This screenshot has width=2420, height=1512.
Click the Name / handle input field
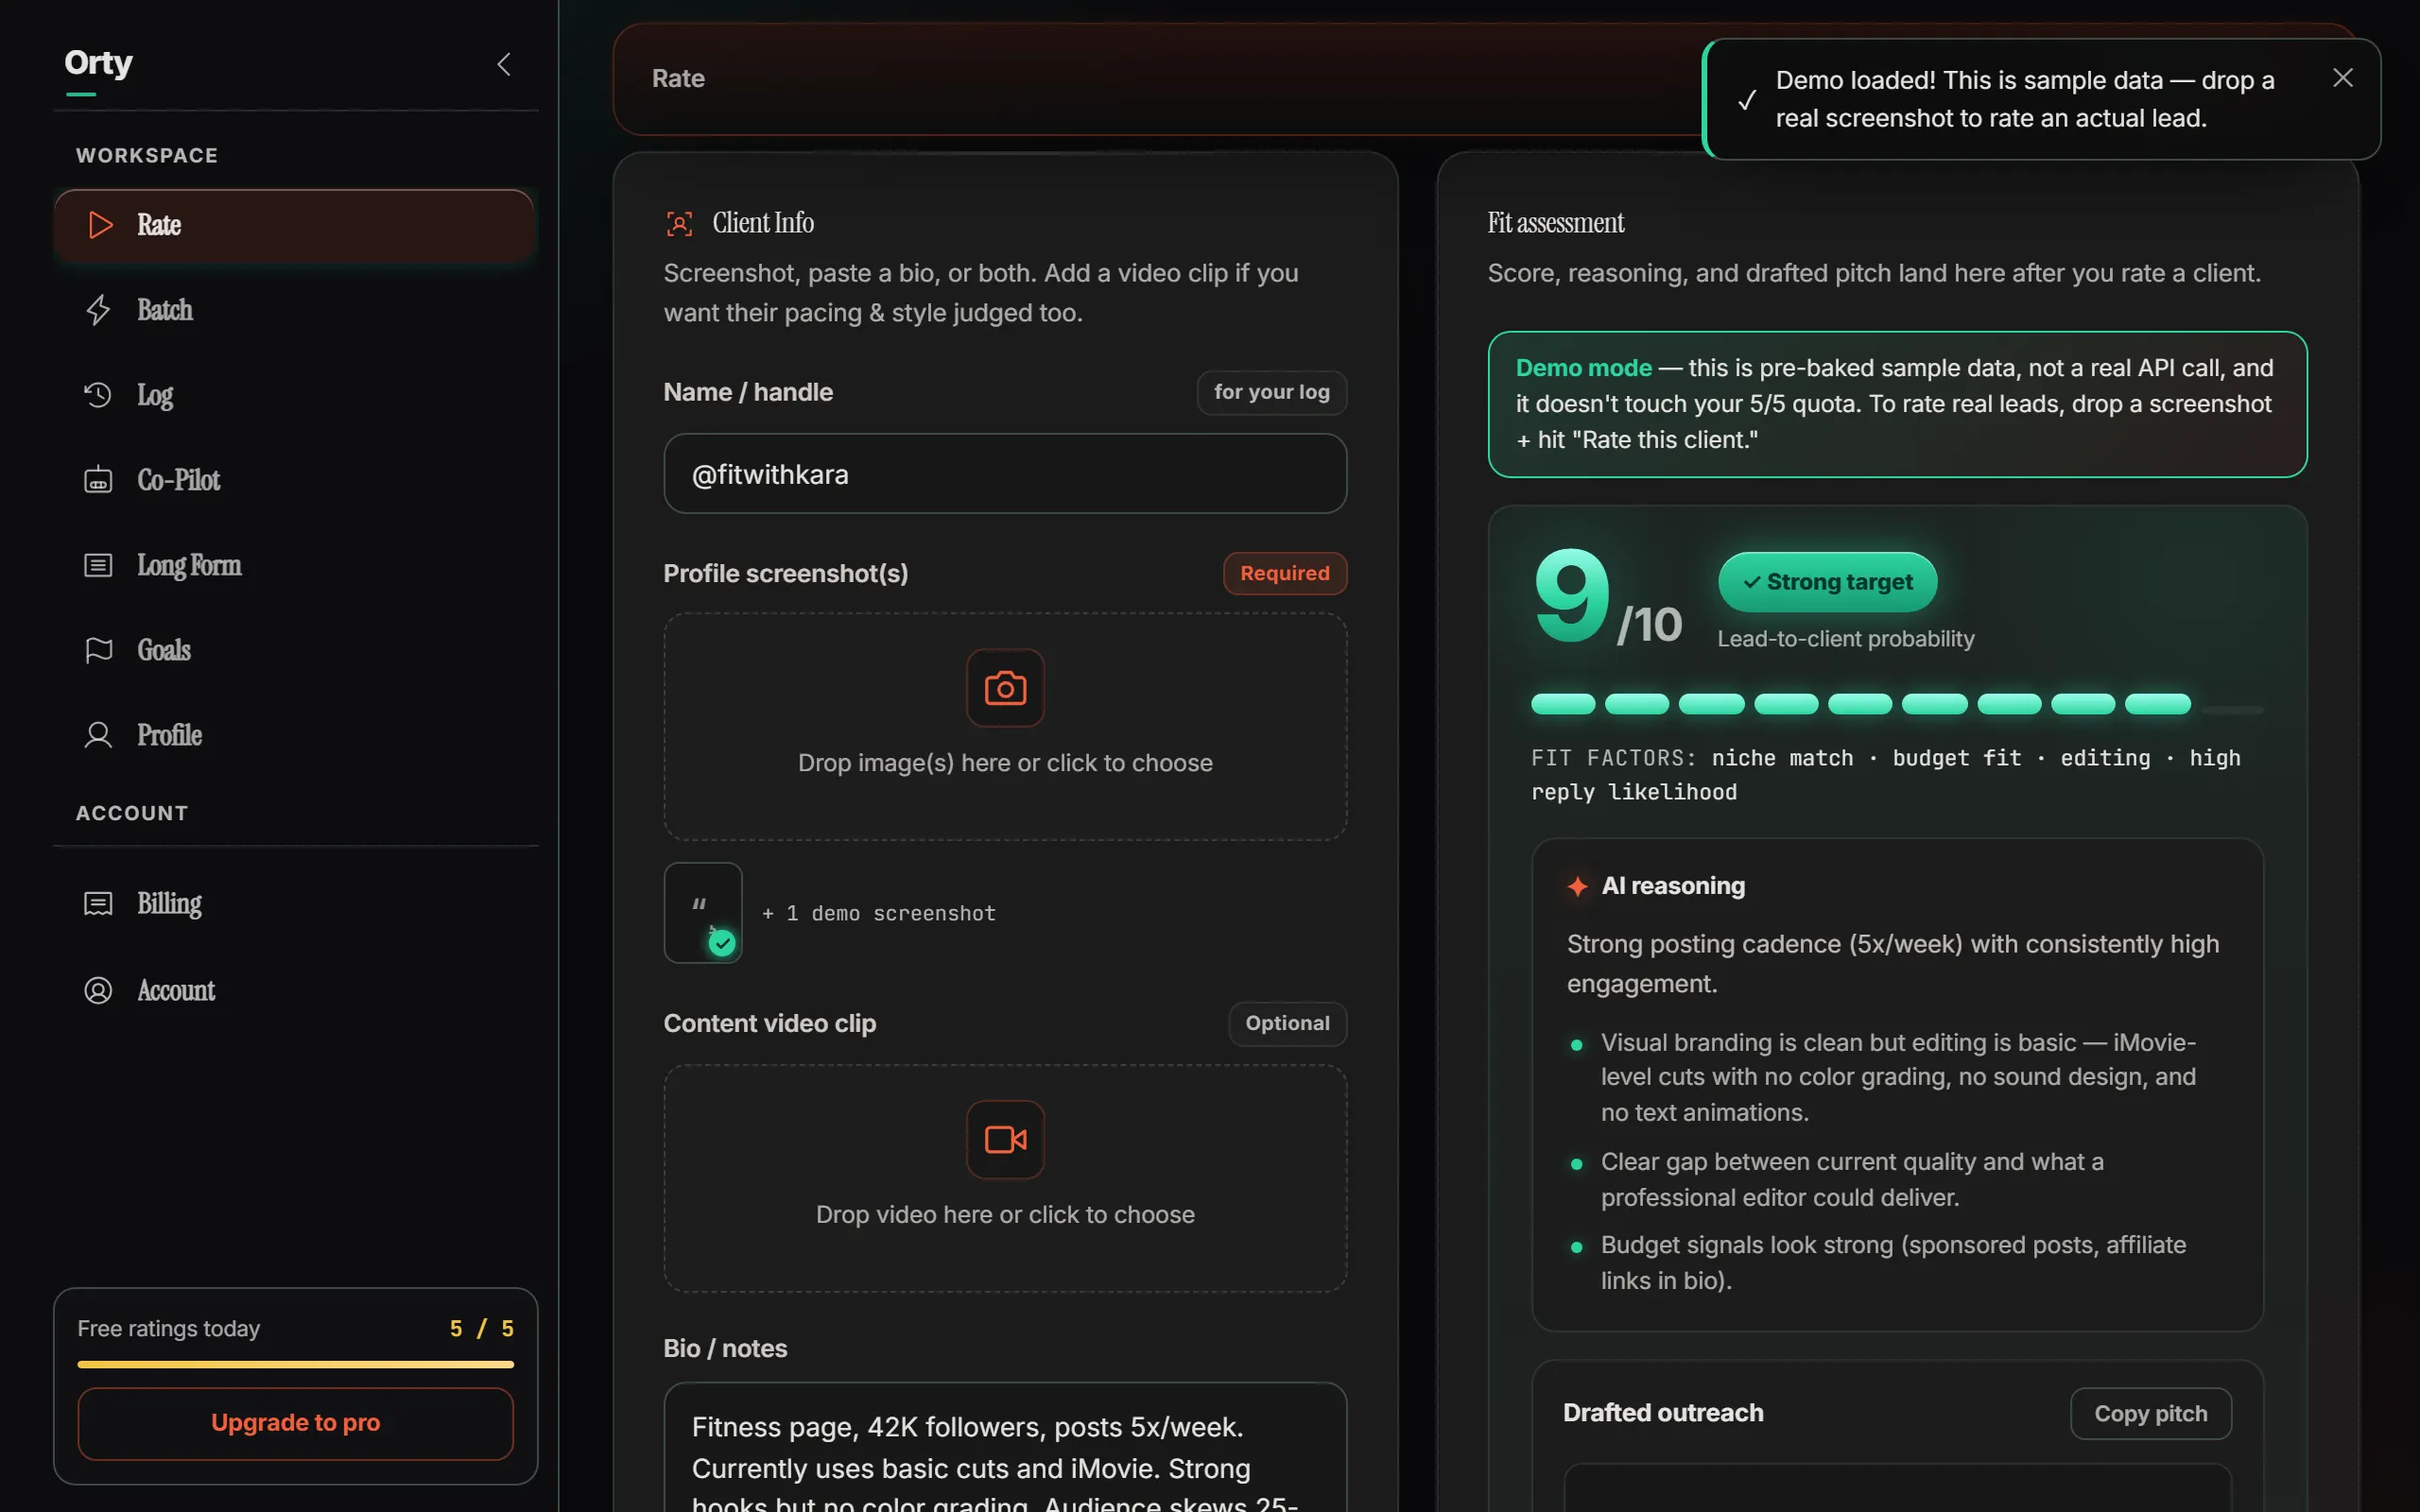(x=1005, y=474)
